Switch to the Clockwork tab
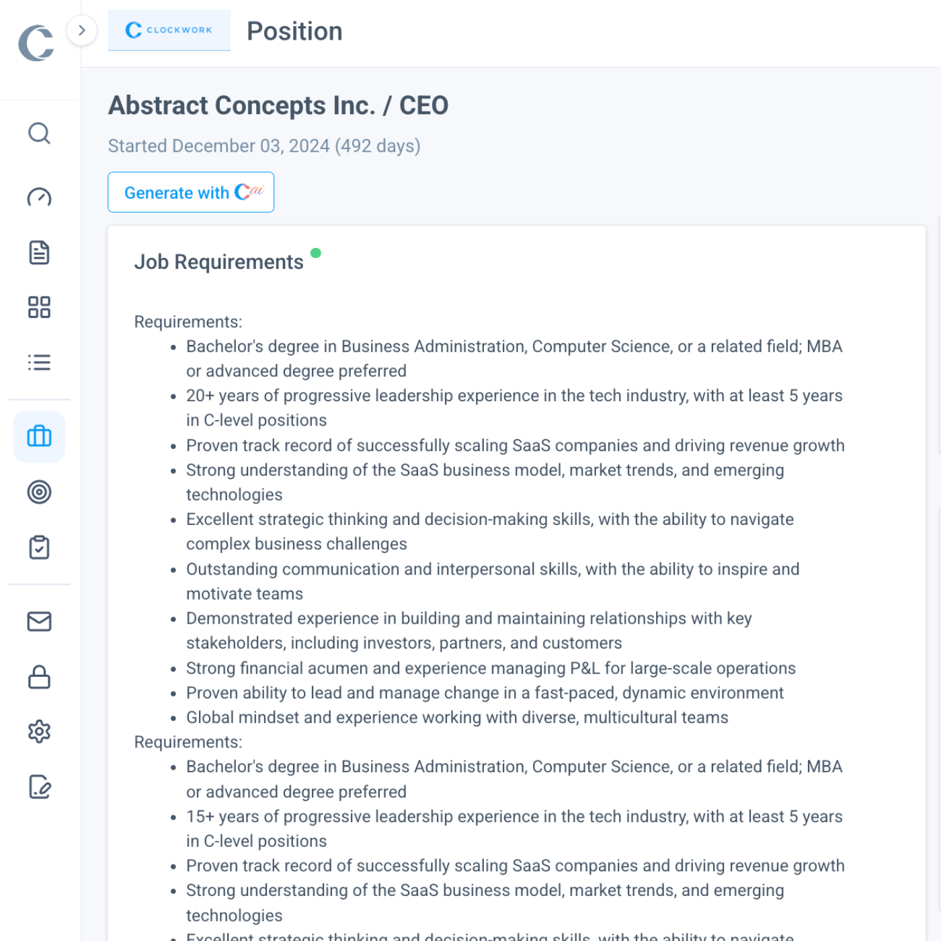Viewport: 941px width, 941px height. 169,30
